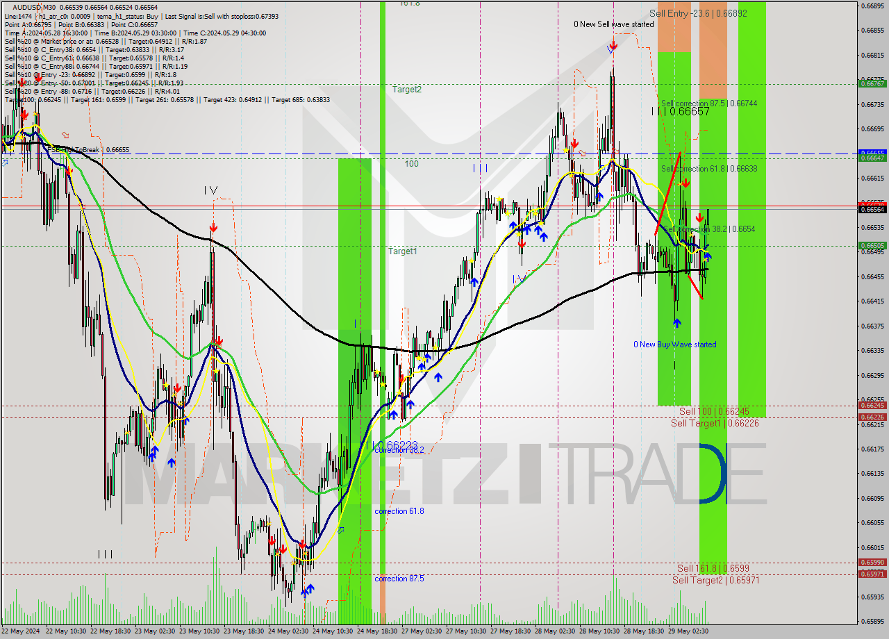This screenshot has height=639, width=889.
Task: Click the '| | | 0.66657' wave label
Action: pyautogui.click(x=681, y=111)
